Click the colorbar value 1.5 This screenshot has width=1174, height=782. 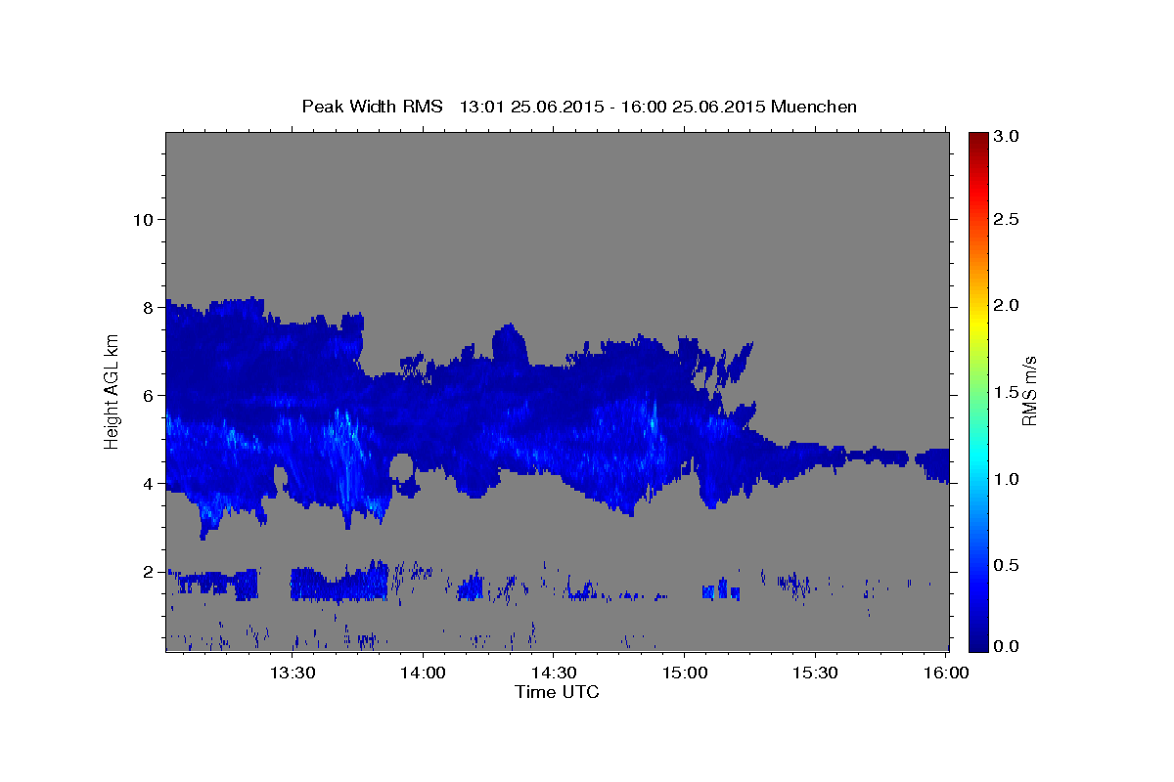point(1007,392)
